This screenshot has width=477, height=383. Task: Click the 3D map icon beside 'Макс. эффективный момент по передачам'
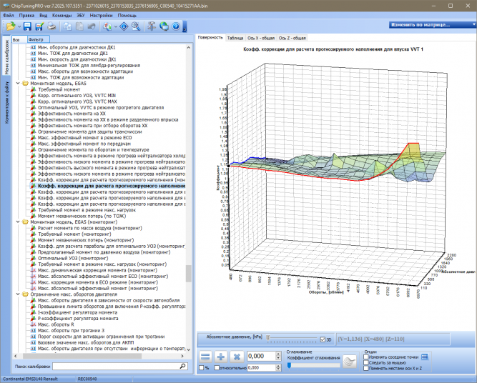click(33, 144)
